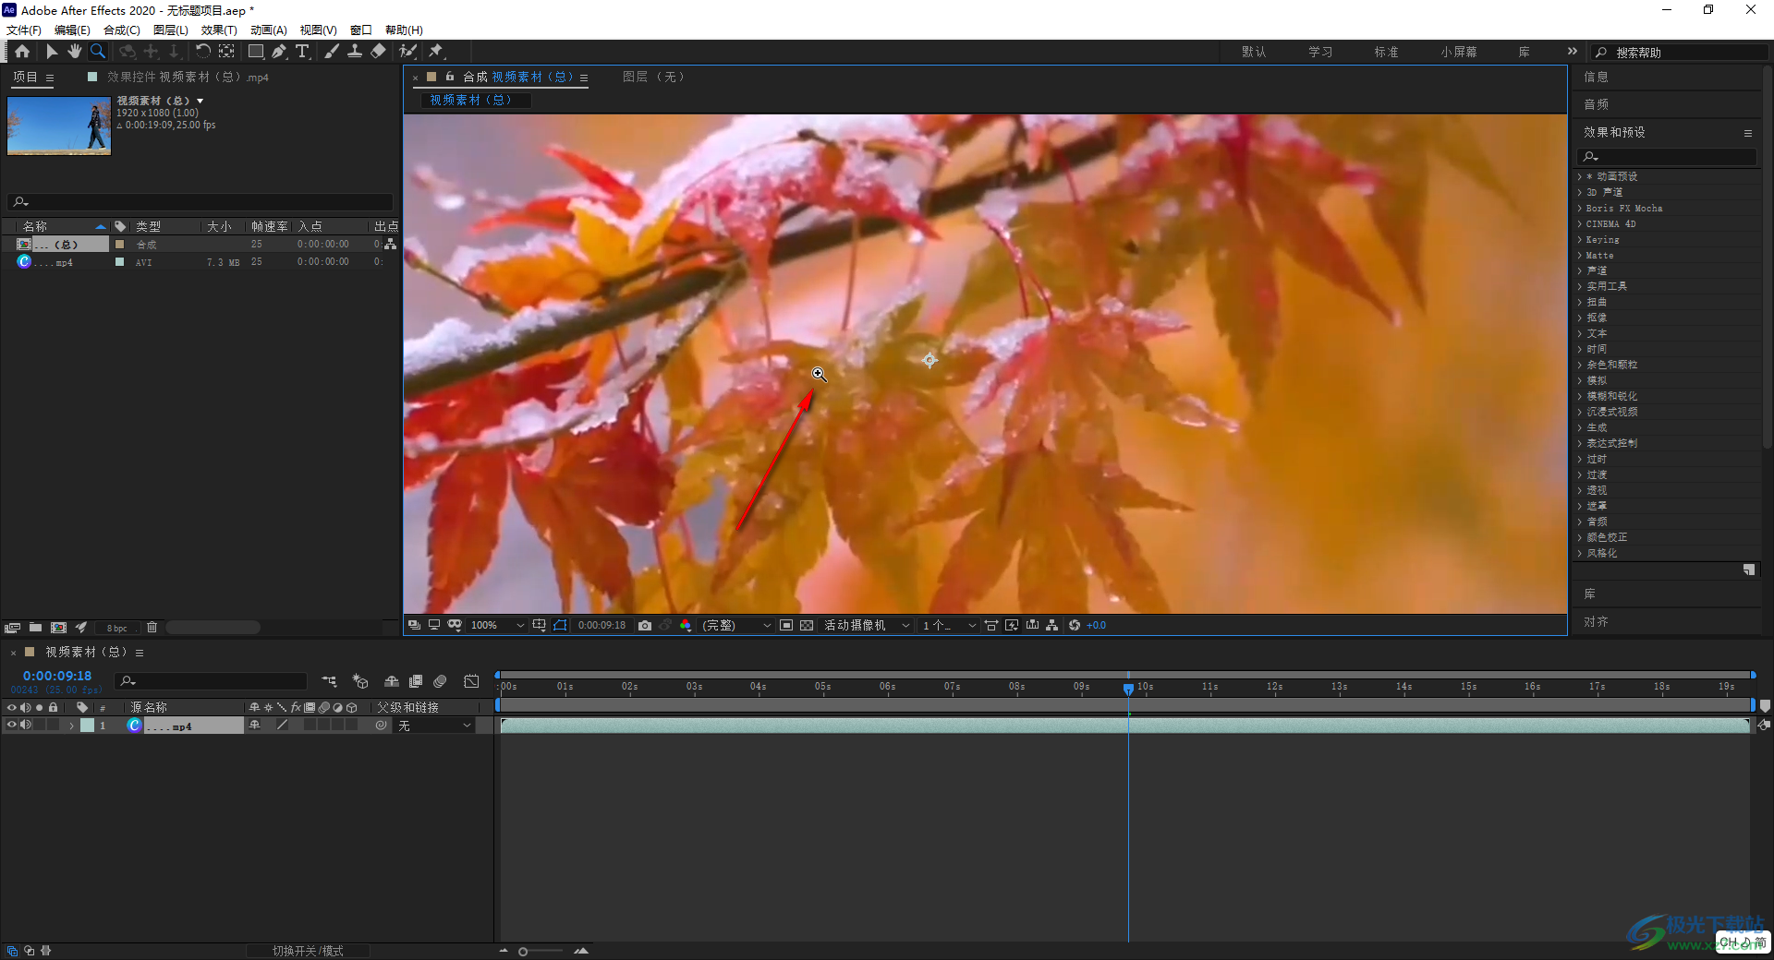Viewport: 1774px width, 960px height.
Task: Switch to the 效果控件 panel tab
Action: 187,78
